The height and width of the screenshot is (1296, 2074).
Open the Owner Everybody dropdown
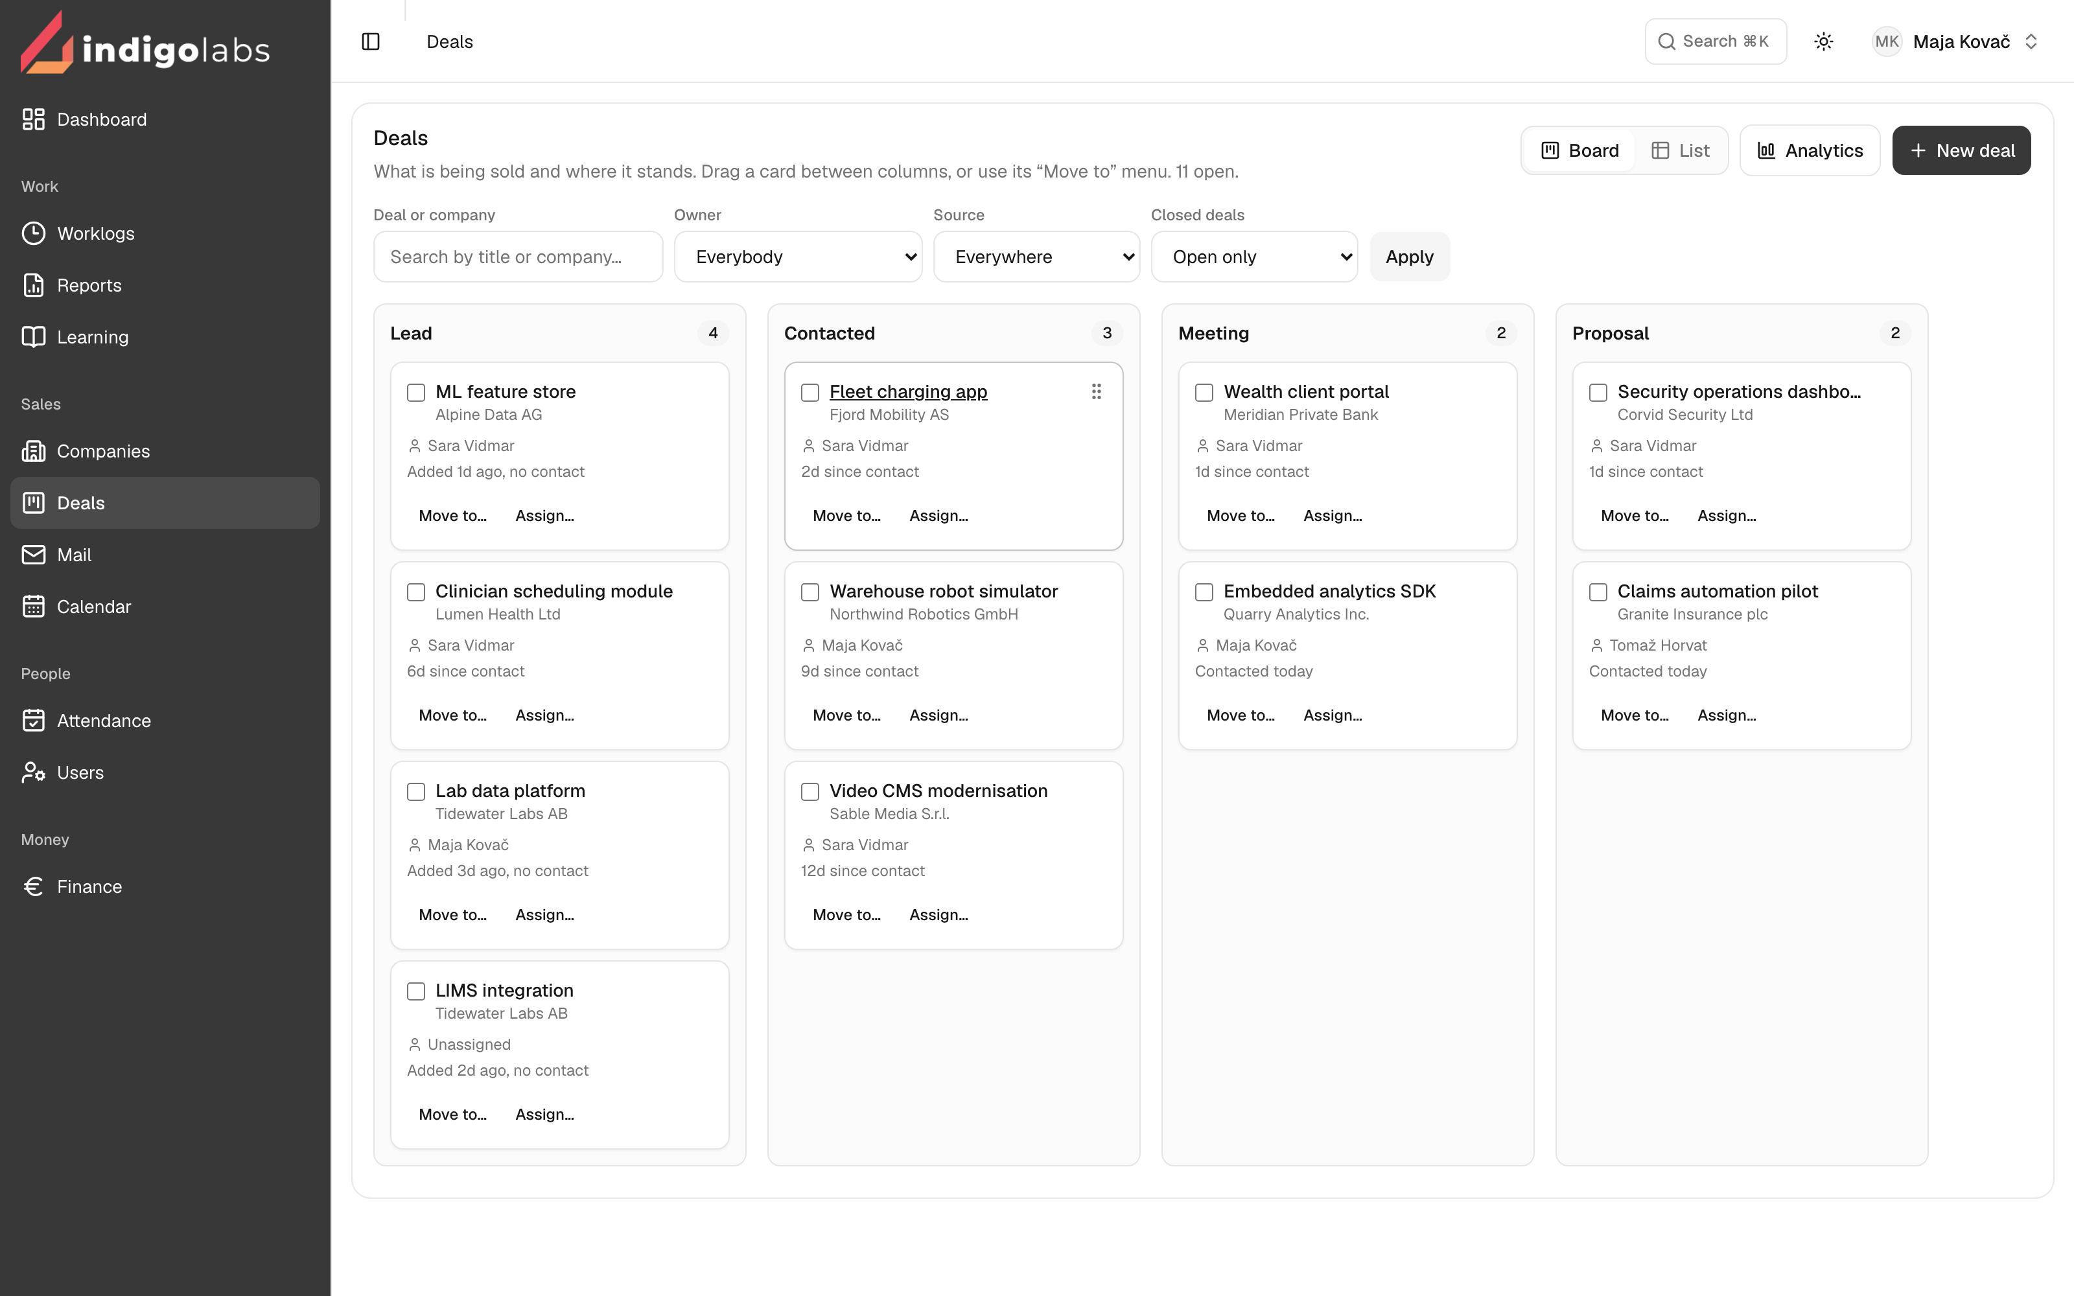(x=798, y=257)
